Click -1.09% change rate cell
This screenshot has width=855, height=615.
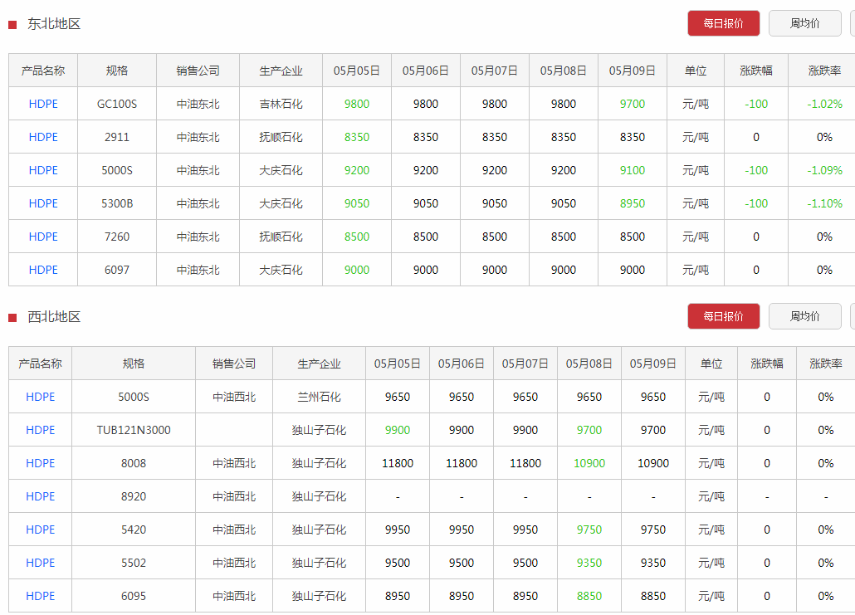(x=824, y=170)
